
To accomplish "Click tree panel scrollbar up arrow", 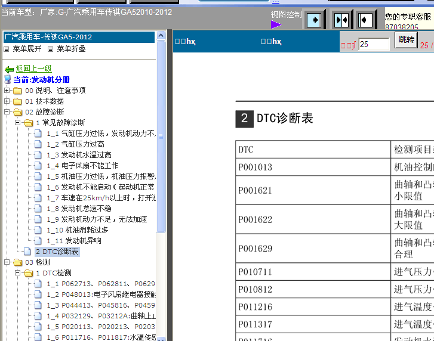I will pos(161,35).
